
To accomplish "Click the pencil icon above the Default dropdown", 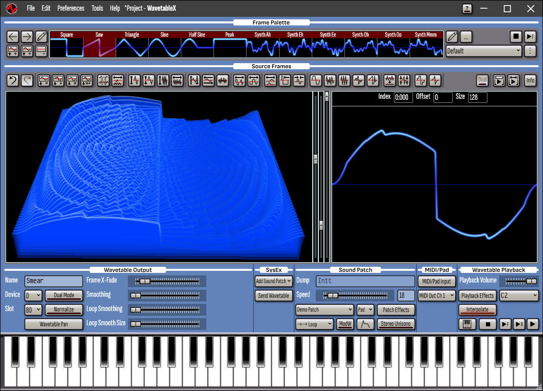I will (452, 36).
